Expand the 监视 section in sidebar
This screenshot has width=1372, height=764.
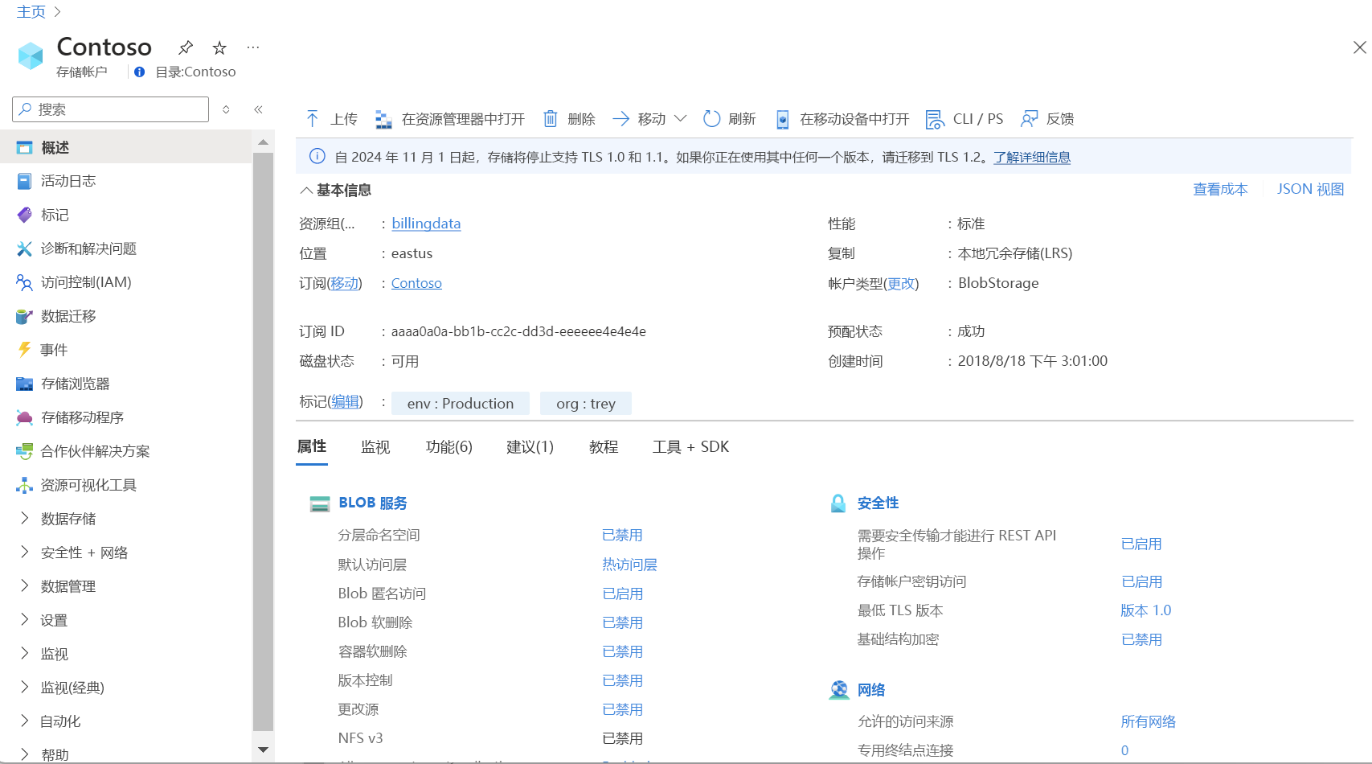[x=24, y=654]
